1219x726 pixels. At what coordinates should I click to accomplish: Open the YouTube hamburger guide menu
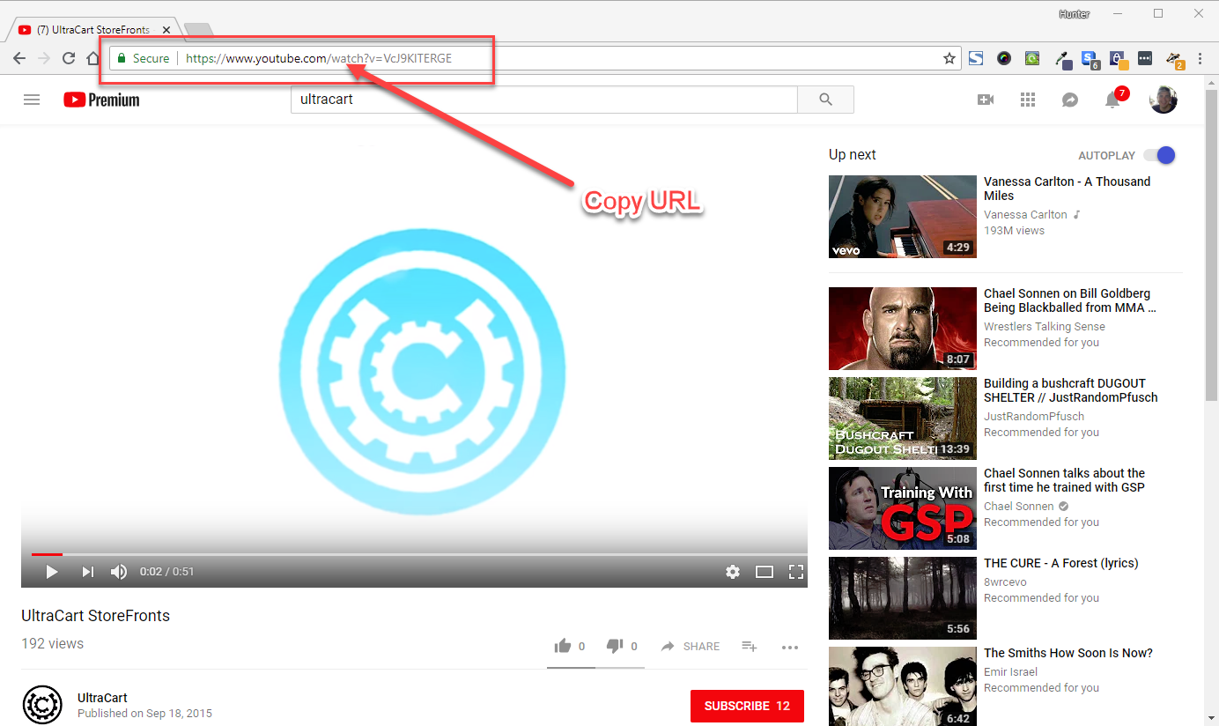32,100
